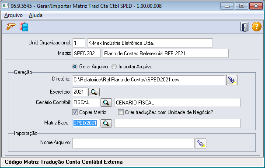Close the window
This screenshot has height=168, width=265.
(x=256, y=6)
